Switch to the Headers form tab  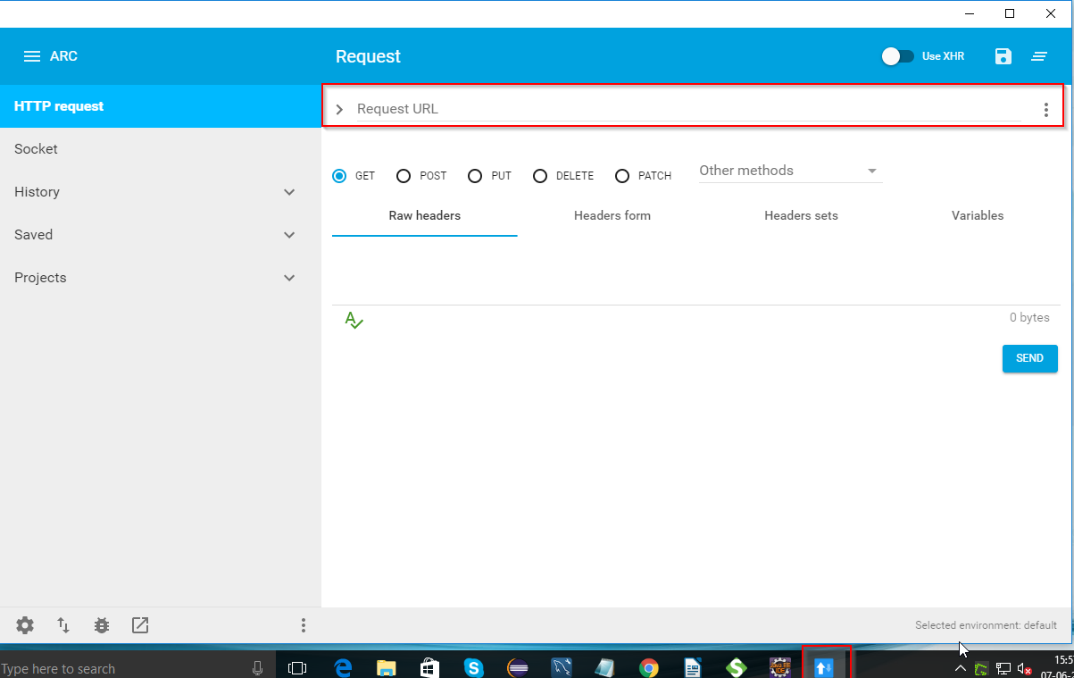pos(612,215)
